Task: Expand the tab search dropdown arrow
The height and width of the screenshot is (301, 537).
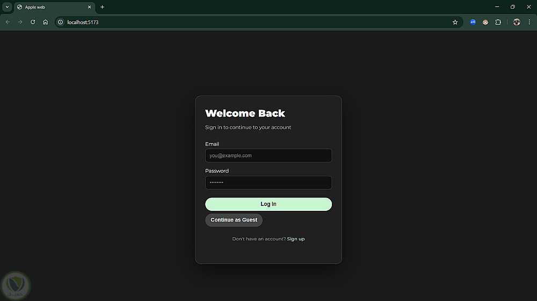Action: [x=7, y=7]
